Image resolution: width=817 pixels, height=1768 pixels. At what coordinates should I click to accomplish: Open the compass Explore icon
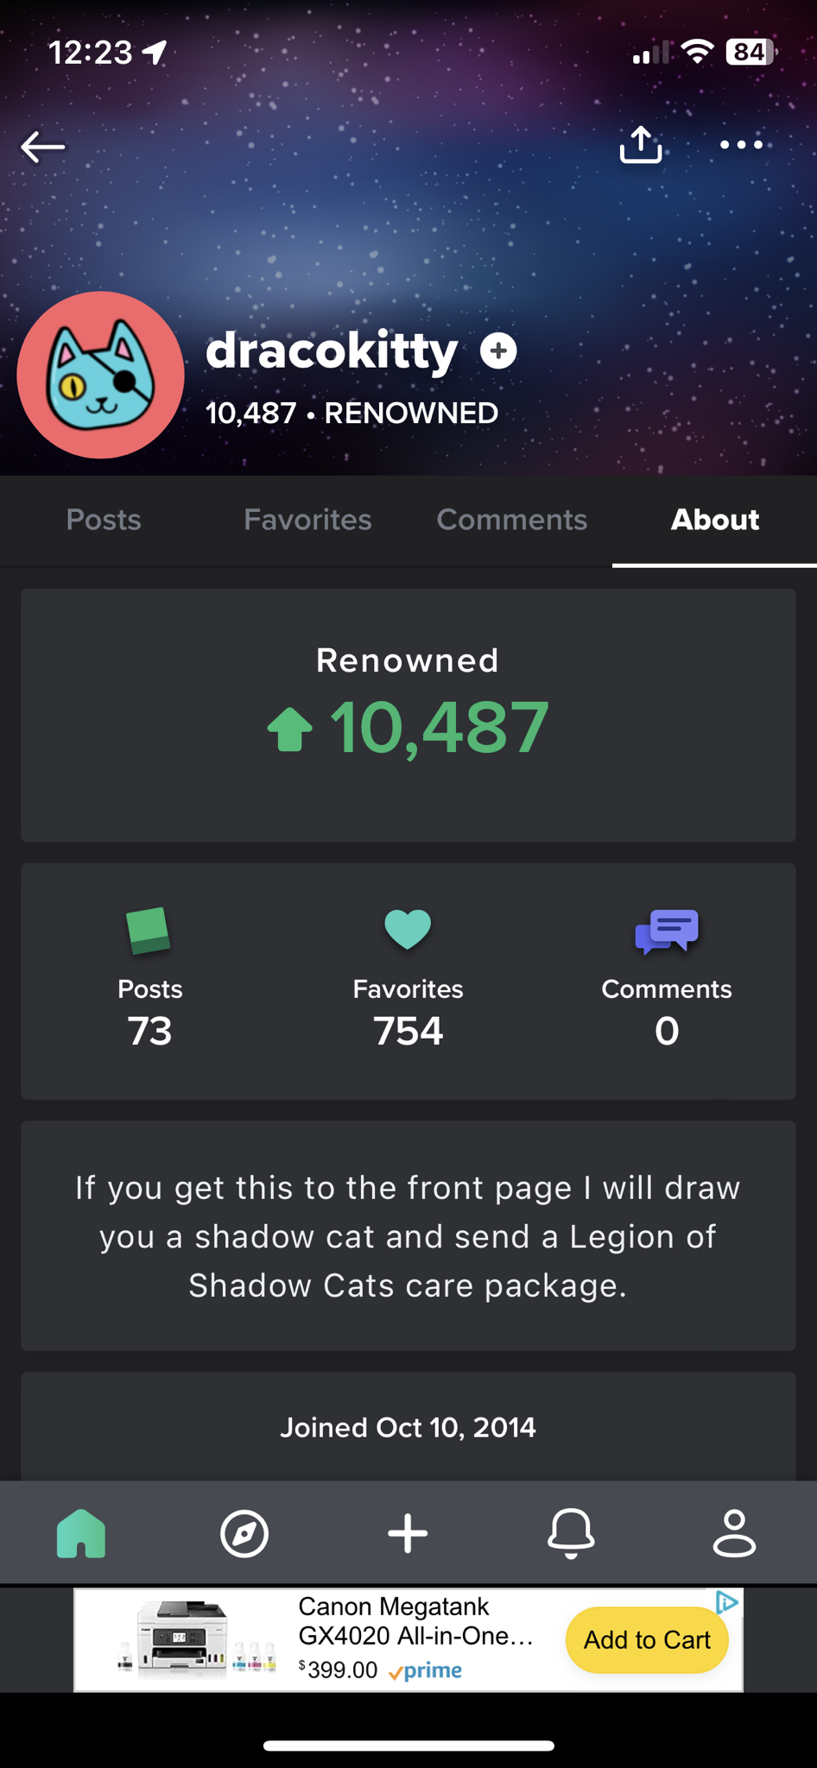click(244, 1533)
